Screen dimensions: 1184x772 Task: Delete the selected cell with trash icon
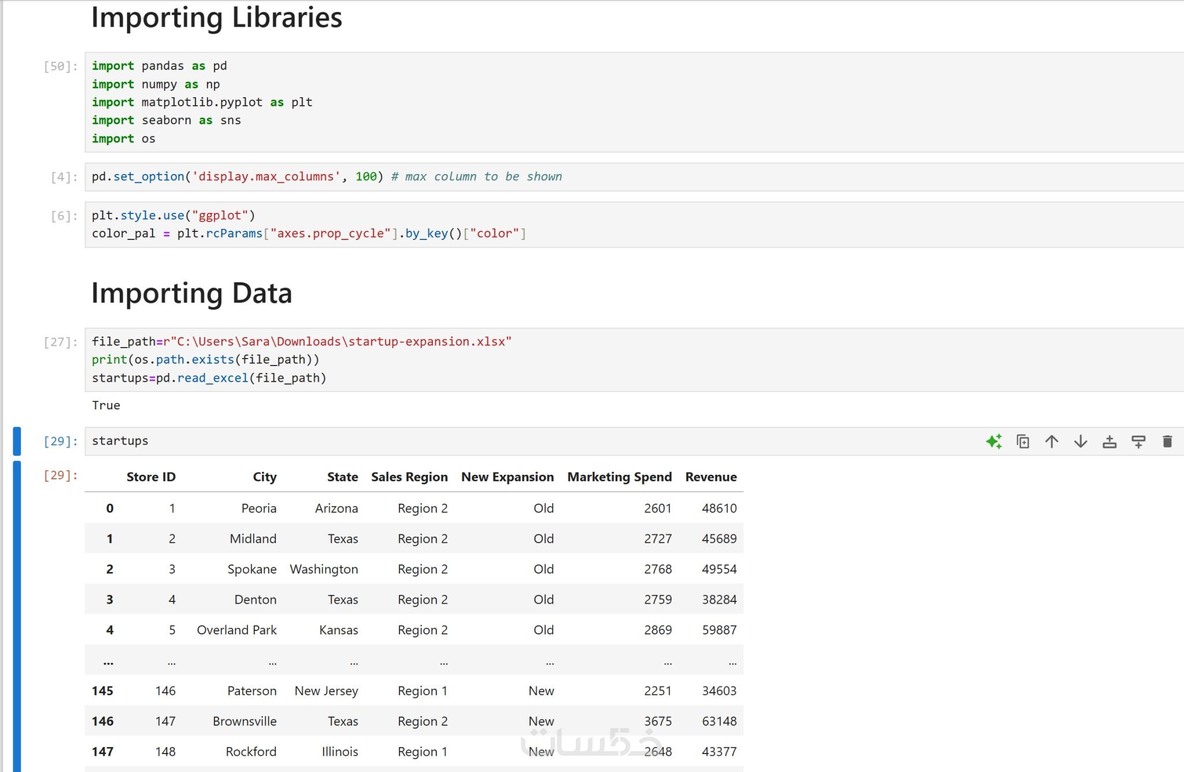click(x=1167, y=442)
